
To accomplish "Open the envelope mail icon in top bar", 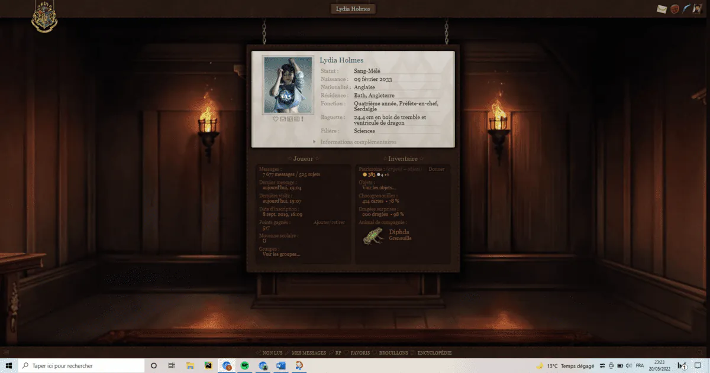I will (661, 9).
